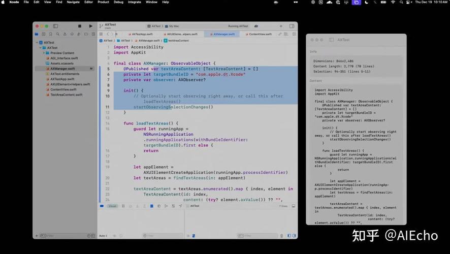Image resolution: width=450 pixels, height=254 pixels.
Task: Click the pause execution icon in debug bar
Action: tap(123, 206)
